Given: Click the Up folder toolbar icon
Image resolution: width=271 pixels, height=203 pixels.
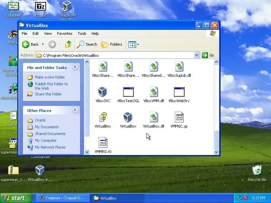Looking at the screenshot, I should (x=68, y=44).
